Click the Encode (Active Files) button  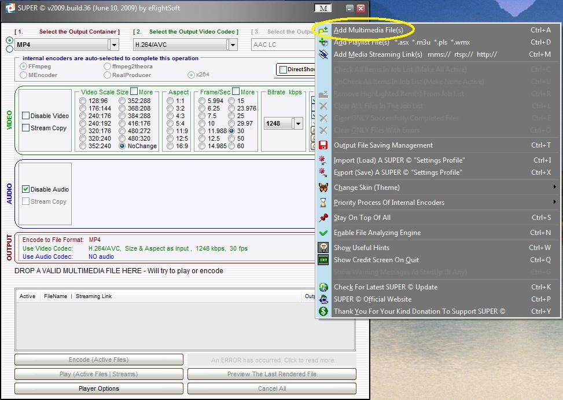tap(99, 359)
